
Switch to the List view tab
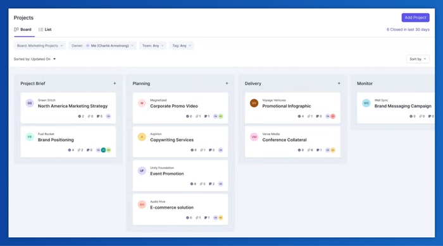(45, 30)
